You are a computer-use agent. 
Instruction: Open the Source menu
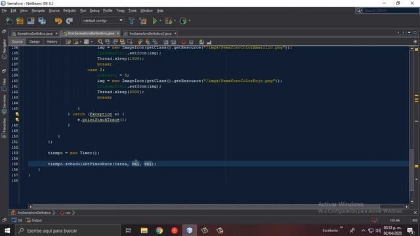[x=54, y=10]
